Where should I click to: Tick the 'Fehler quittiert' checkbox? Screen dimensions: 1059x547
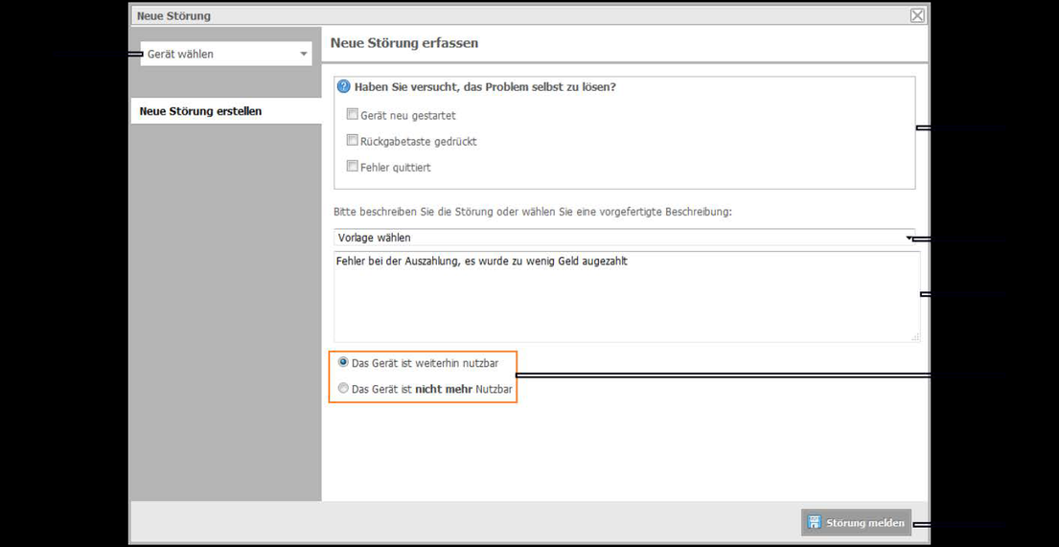pos(352,166)
